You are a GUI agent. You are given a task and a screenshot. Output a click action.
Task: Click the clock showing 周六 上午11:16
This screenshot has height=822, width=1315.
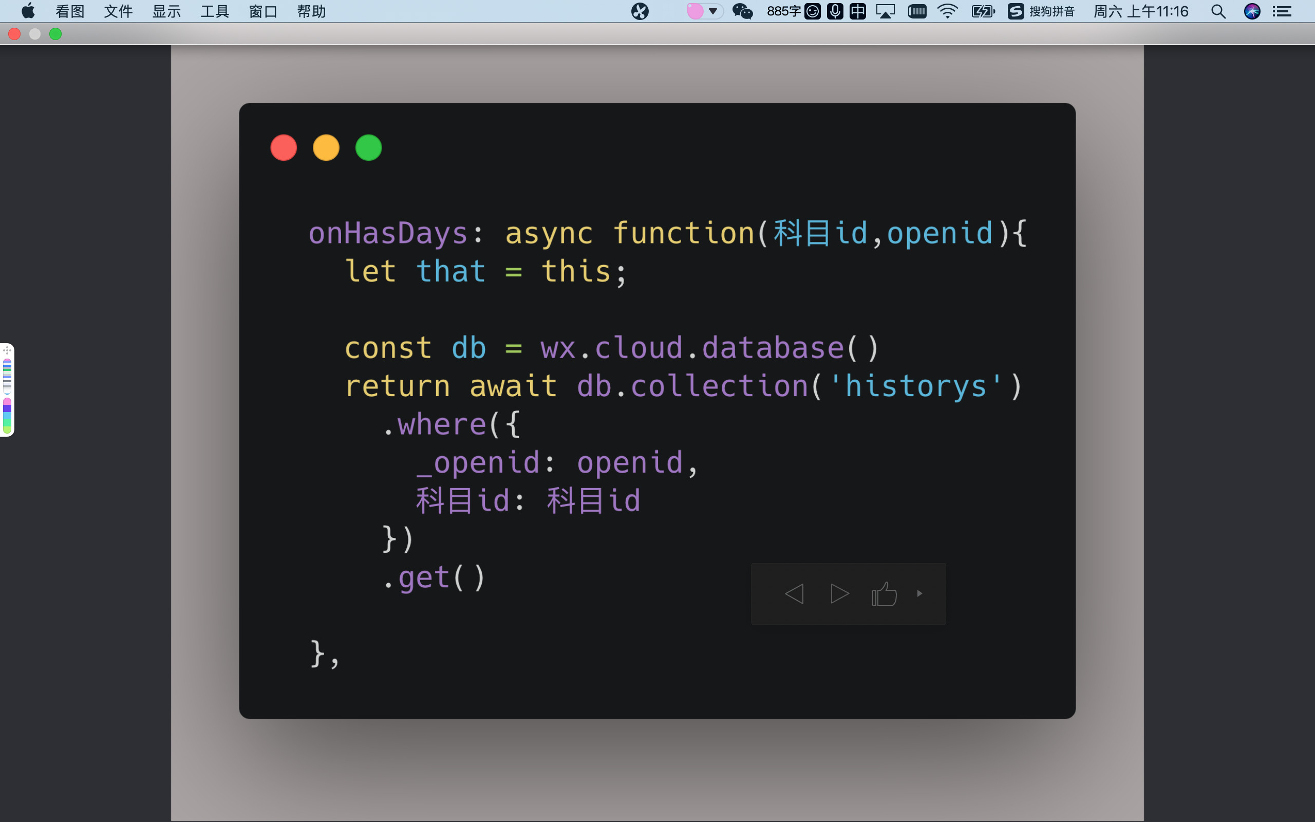[1140, 11]
